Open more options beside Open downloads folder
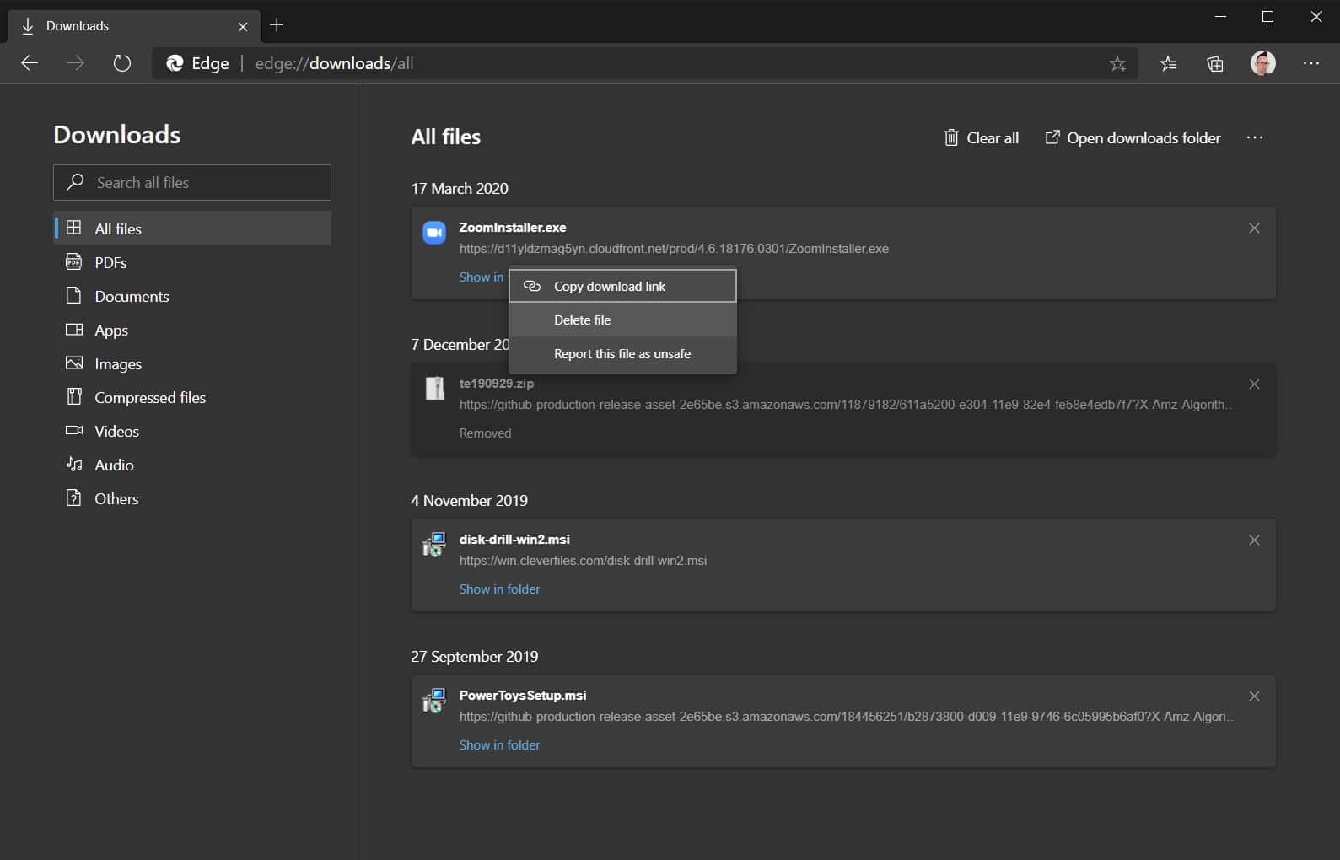Image resolution: width=1340 pixels, height=860 pixels. 1255,138
